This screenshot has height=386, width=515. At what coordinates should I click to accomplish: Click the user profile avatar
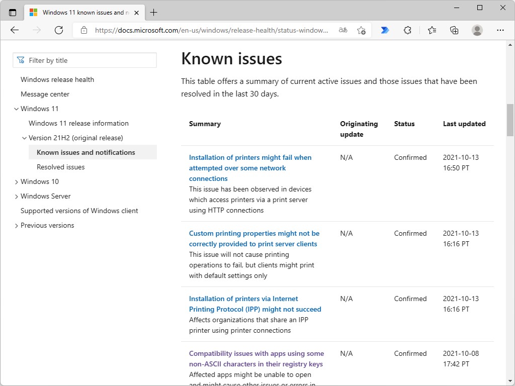[x=477, y=30]
